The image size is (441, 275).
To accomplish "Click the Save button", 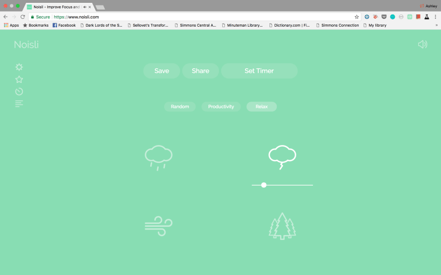I will pyautogui.click(x=161, y=71).
